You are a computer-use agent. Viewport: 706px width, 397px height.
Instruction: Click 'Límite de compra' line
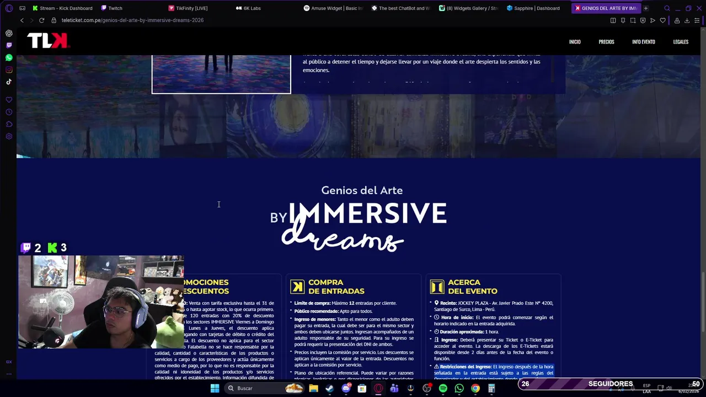point(345,303)
